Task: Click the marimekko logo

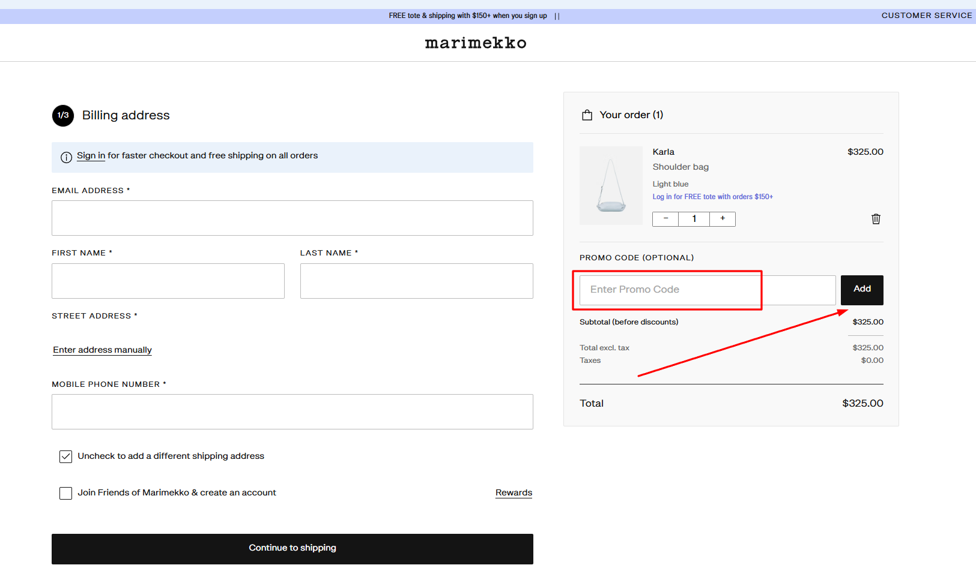Action: coord(476,42)
